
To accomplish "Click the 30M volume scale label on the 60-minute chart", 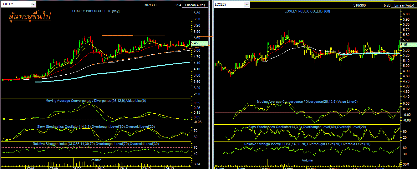I will coord(406,164).
